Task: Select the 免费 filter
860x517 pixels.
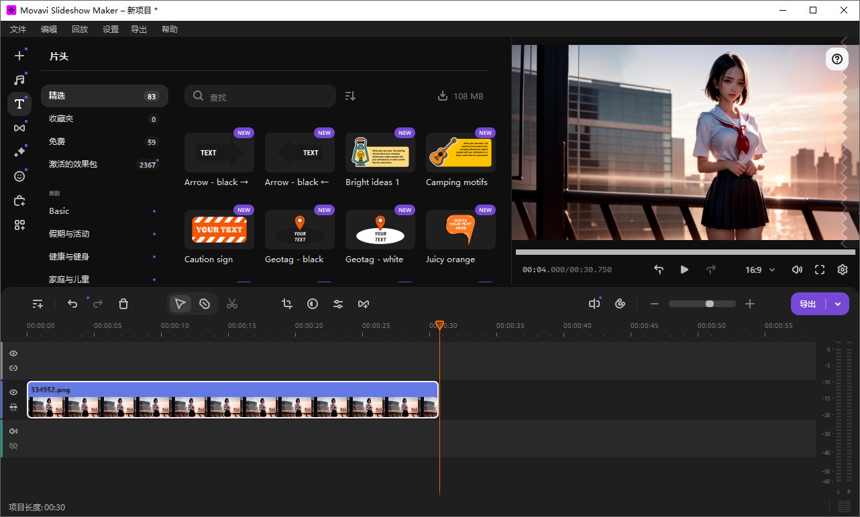Action: pyautogui.click(x=104, y=141)
